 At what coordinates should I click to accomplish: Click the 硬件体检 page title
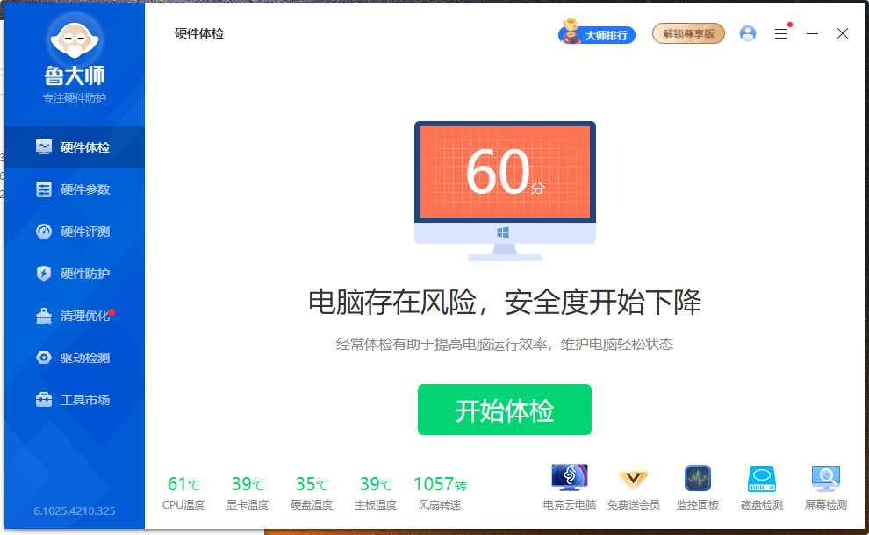pyautogui.click(x=199, y=34)
